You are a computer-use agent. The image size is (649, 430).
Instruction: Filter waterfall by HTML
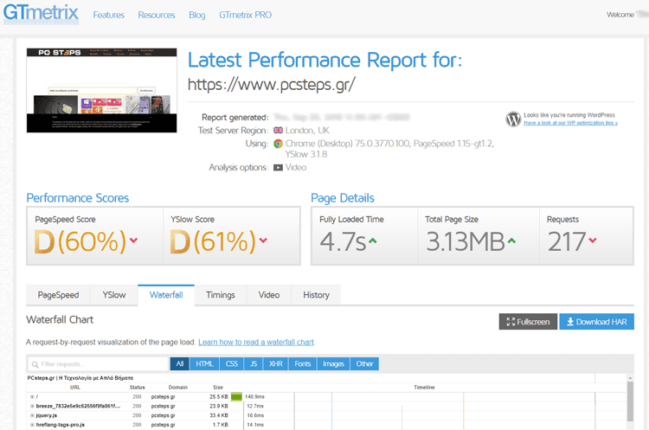click(204, 363)
